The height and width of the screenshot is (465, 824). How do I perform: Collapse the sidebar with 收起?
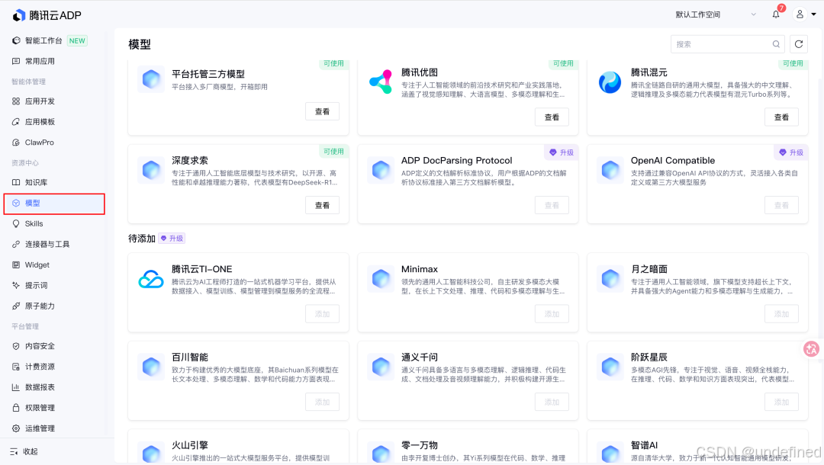click(24, 451)
